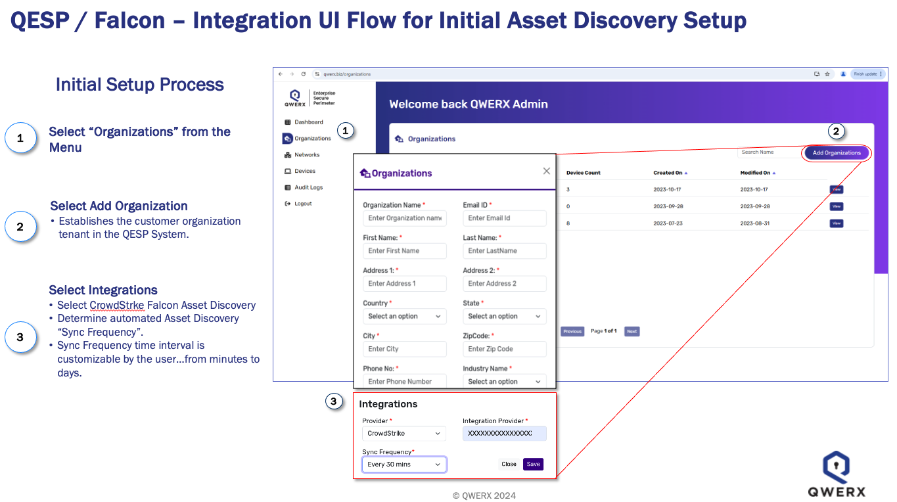Click the Enter Zip Code field
The image size is (897, 502).
(505, 349)
